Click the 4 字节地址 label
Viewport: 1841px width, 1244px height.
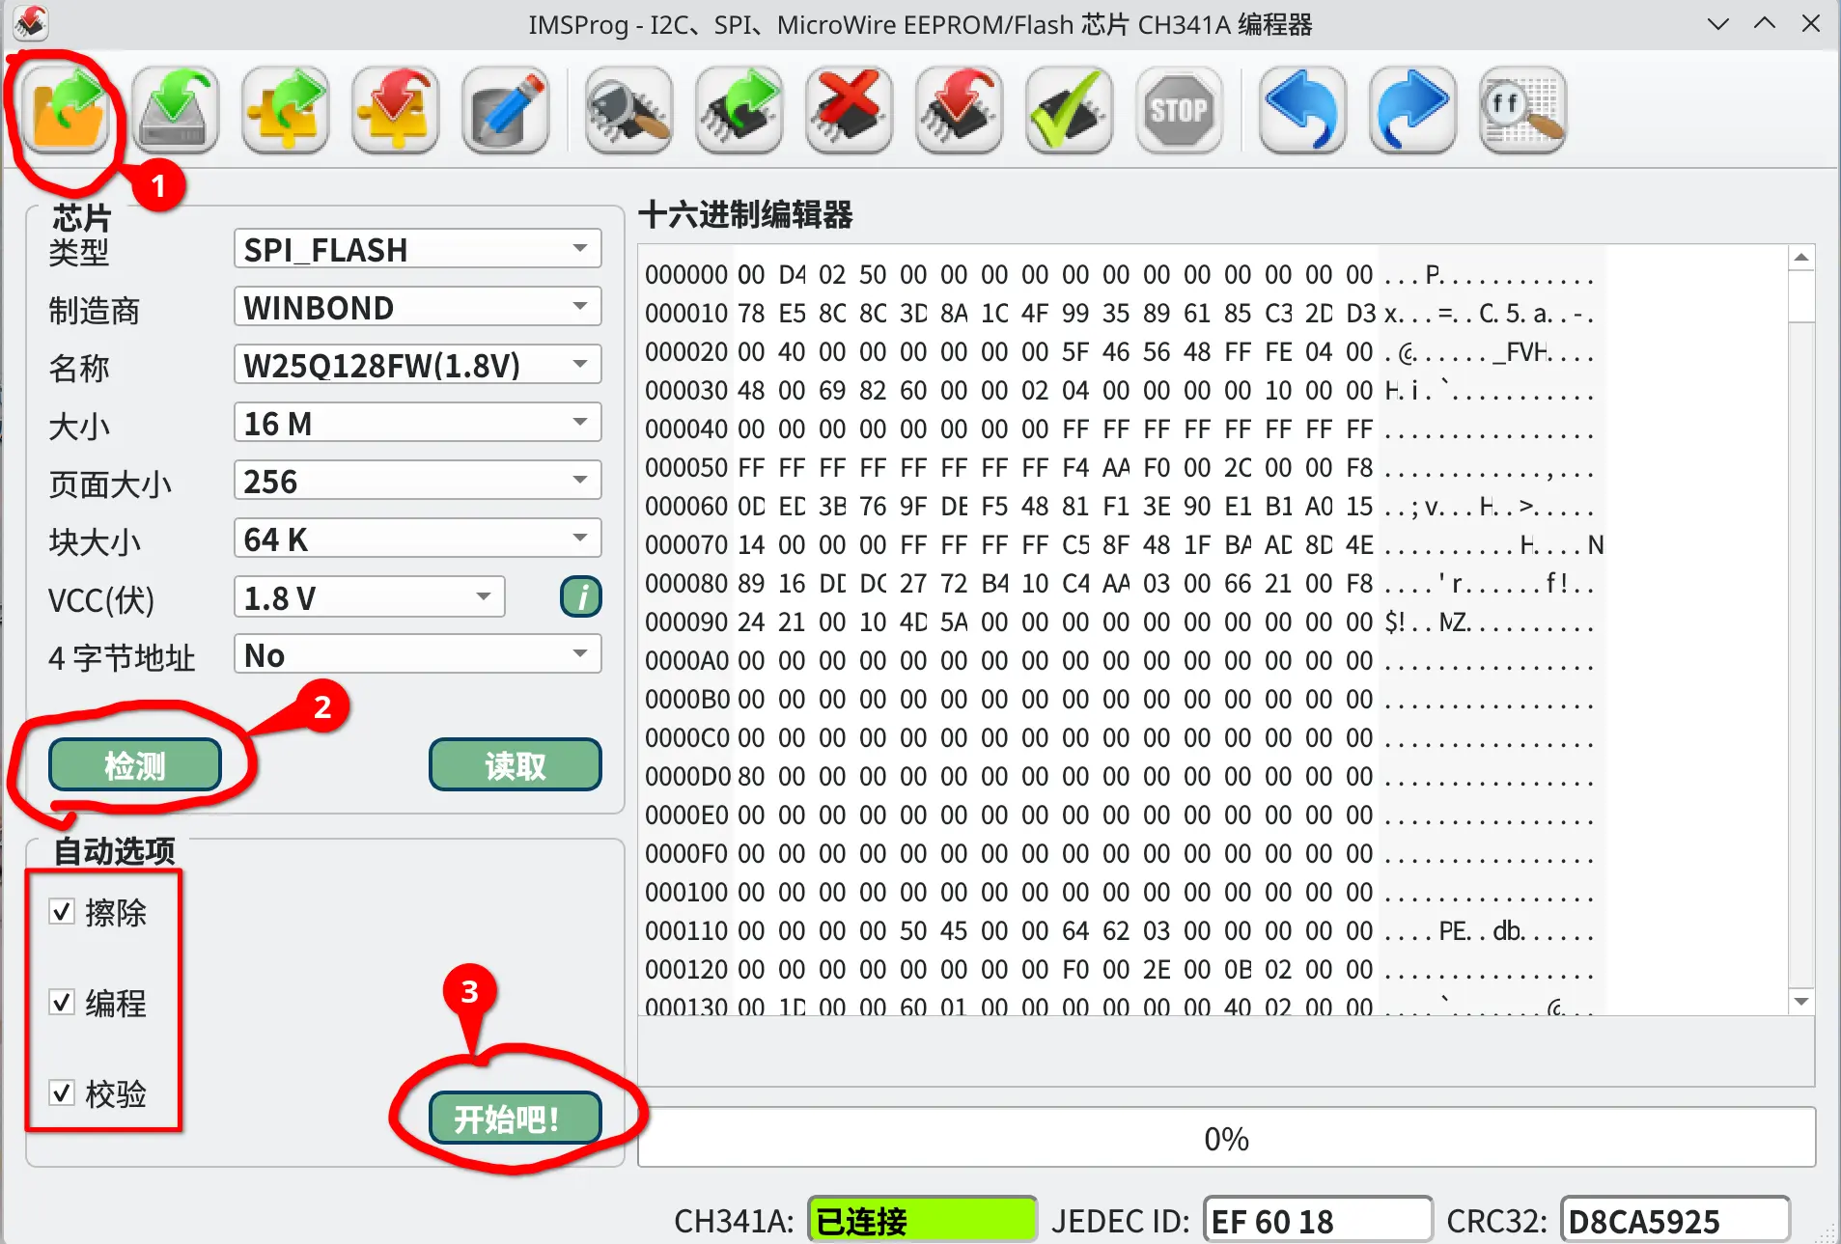click(122, 658)
